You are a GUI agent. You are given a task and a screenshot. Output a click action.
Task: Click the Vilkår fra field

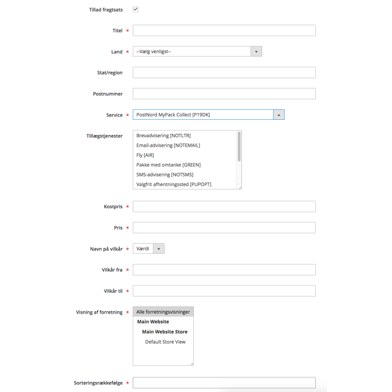point(224,270)
